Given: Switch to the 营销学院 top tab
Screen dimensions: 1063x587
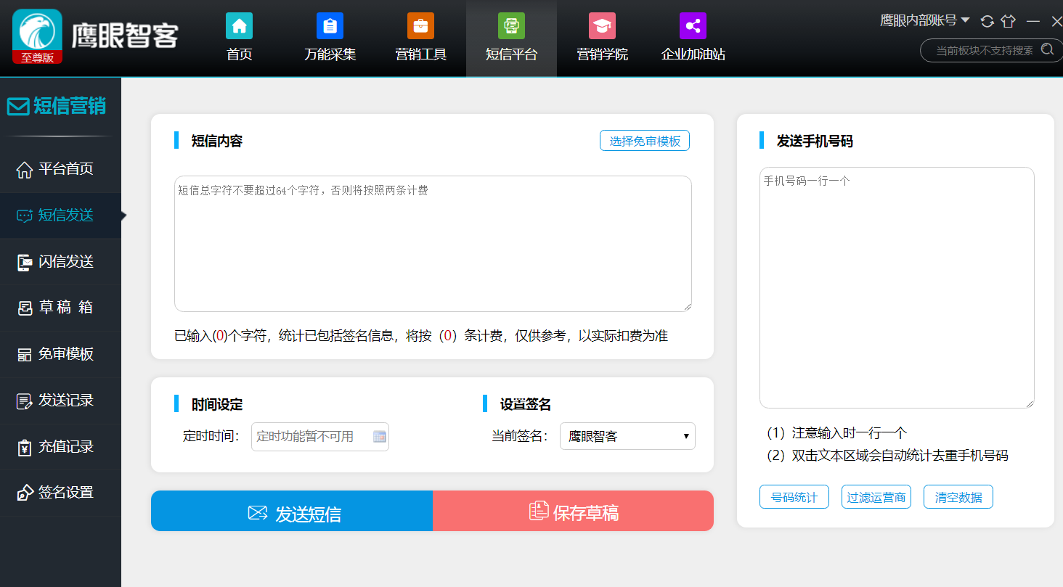Looking at the screenshot, I should [x=602, y=38].
